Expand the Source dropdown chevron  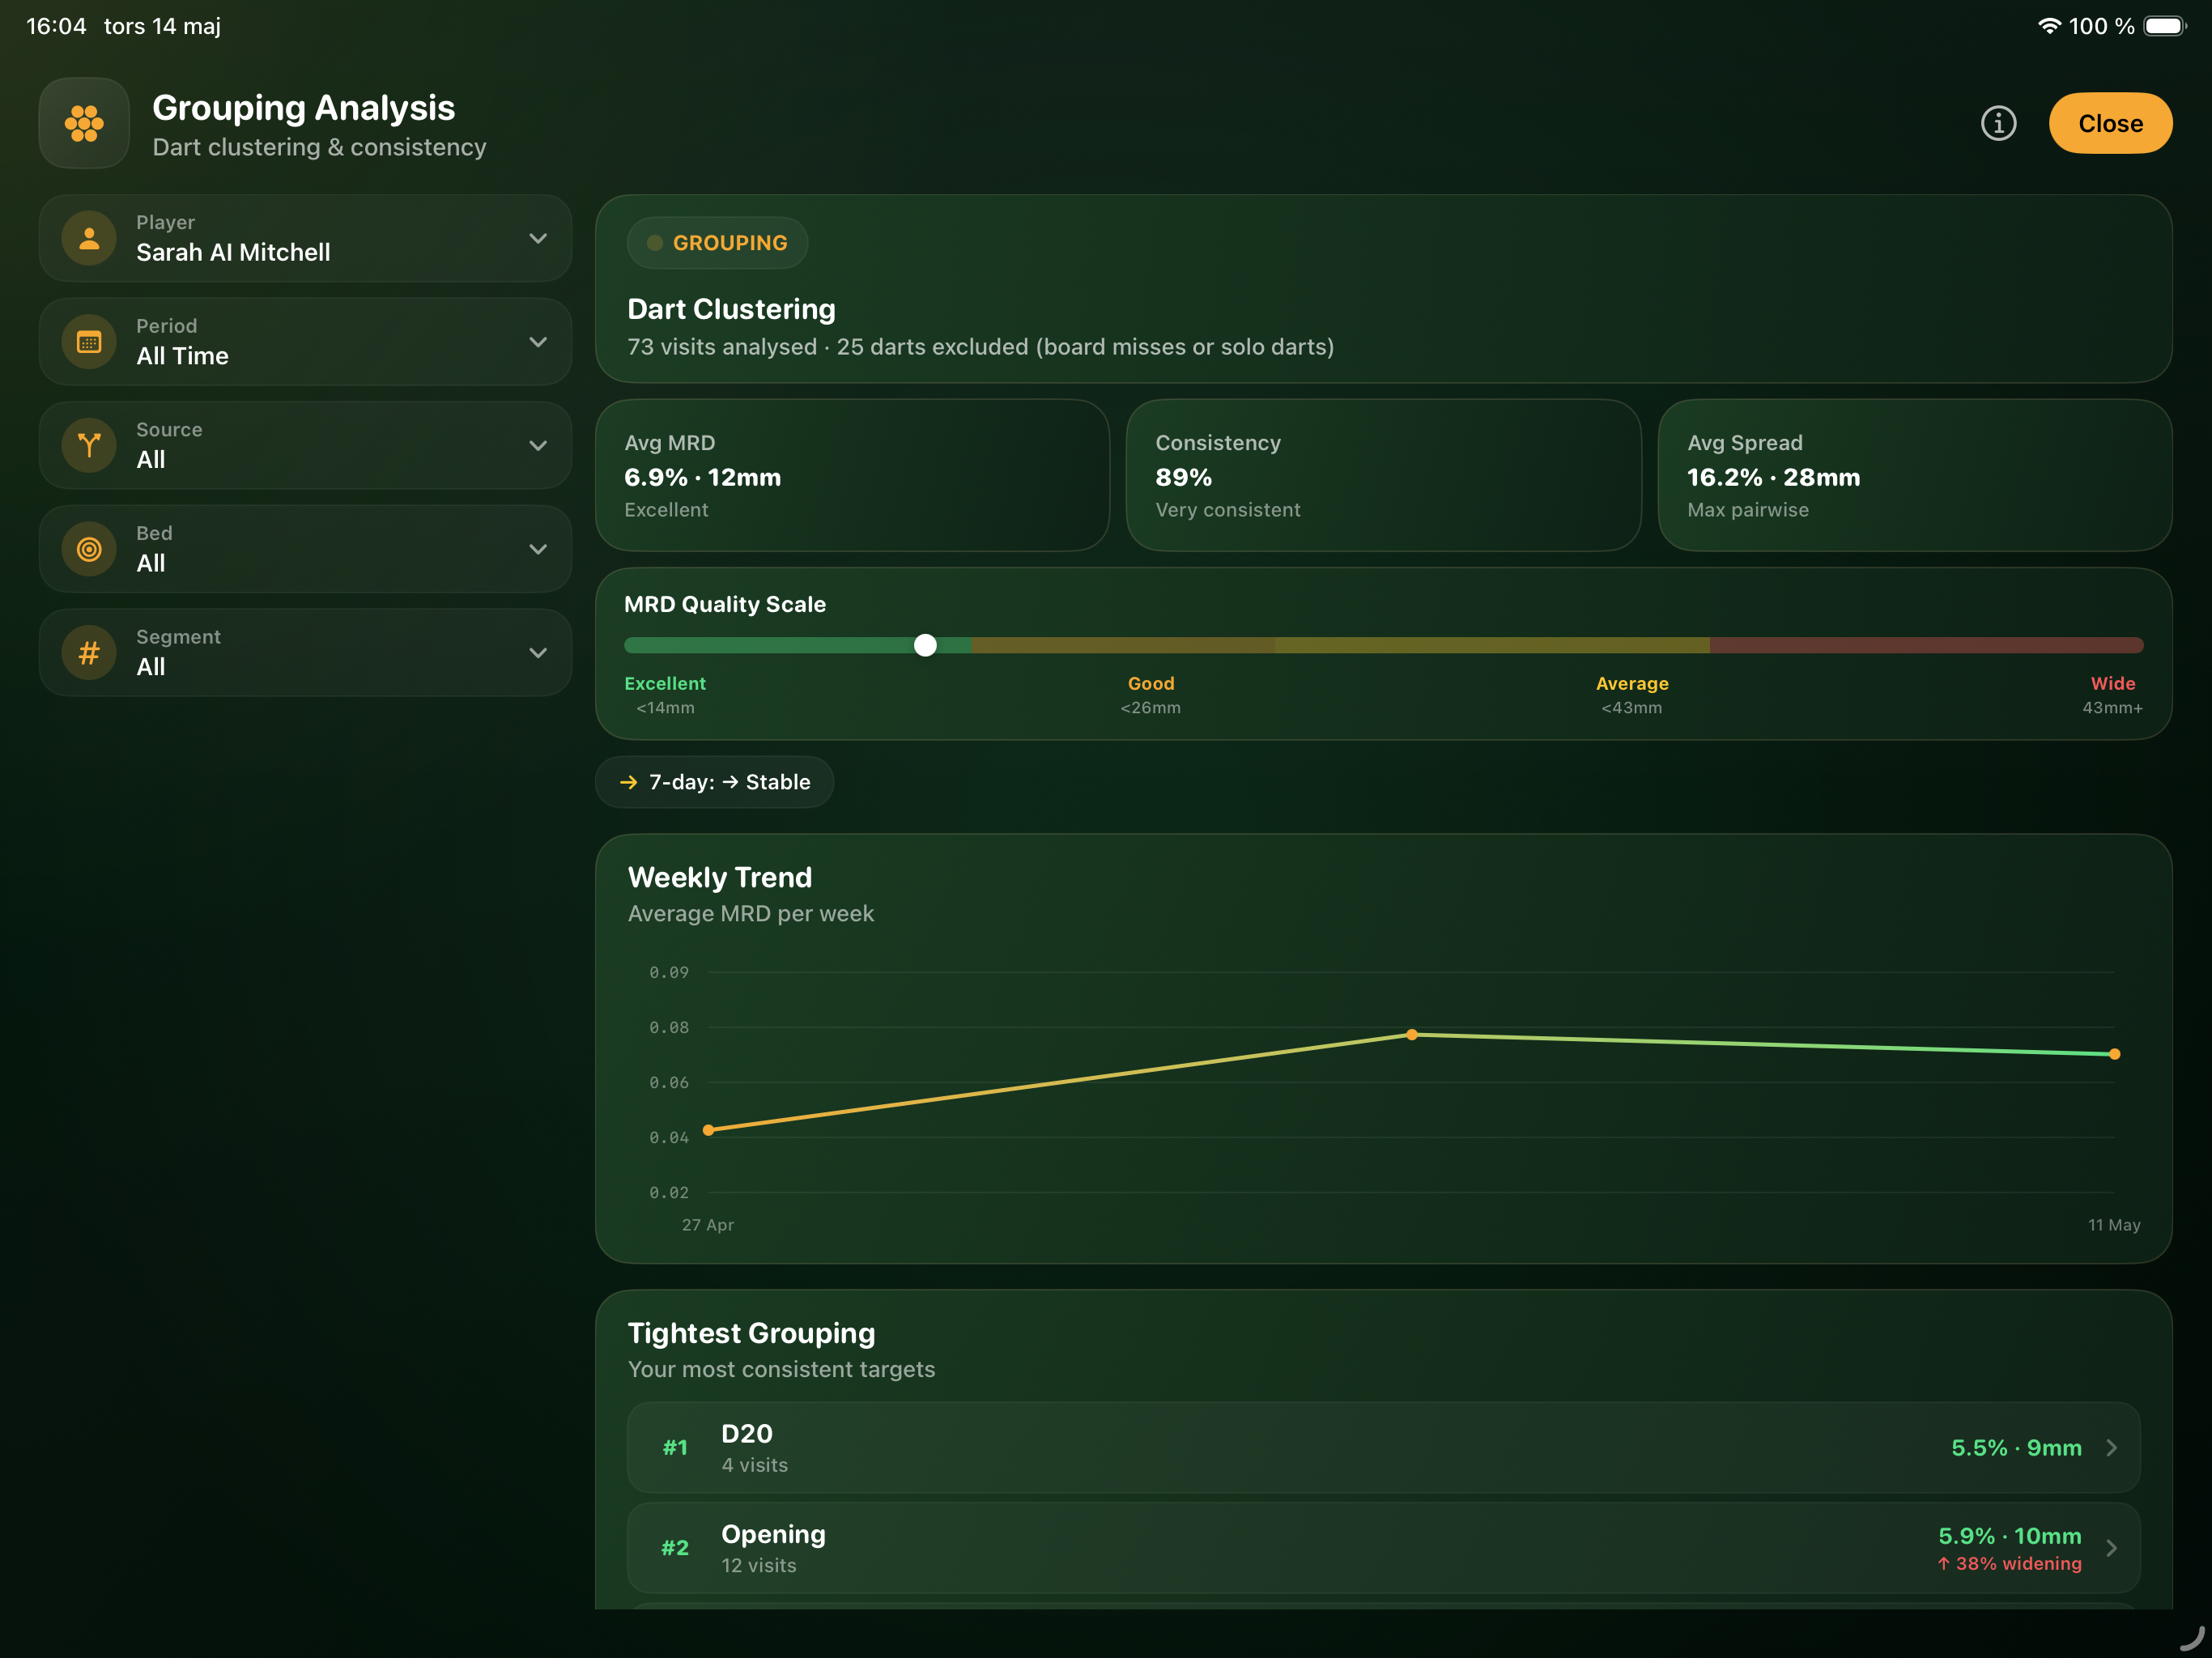538,445
